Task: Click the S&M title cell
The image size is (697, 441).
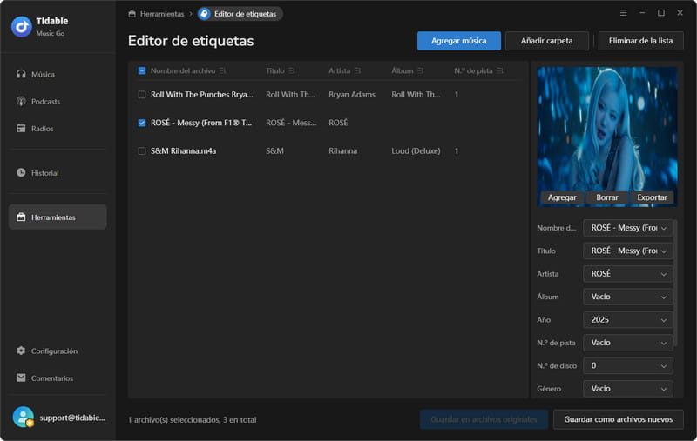Action: coord(274,151)
